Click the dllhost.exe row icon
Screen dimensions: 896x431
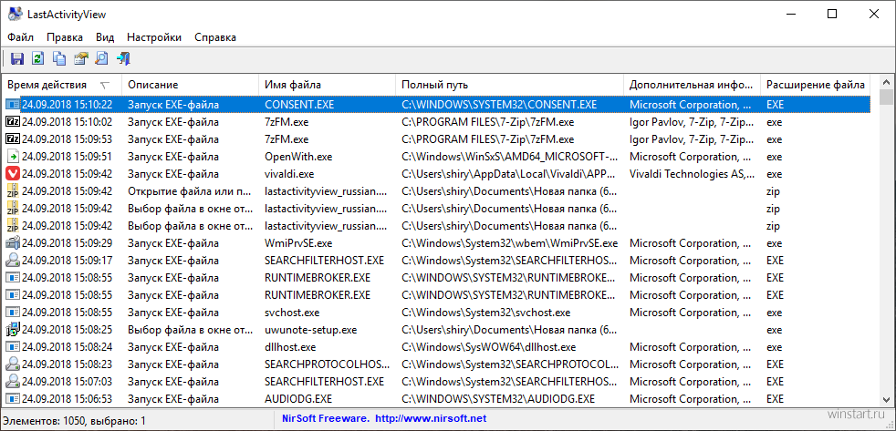[13, 347]
